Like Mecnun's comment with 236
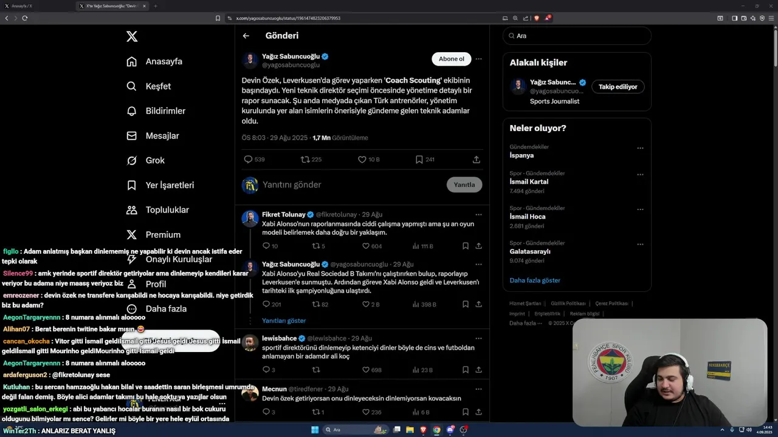Image resolution: width=778 pixels, height=437 pixels. tap(372, 412)
